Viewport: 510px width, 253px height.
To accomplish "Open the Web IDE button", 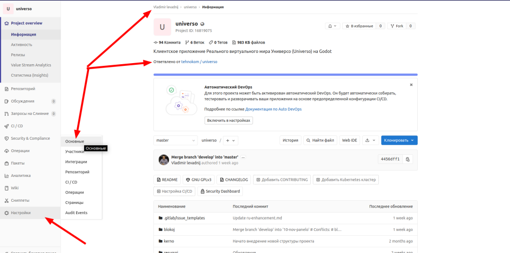I will (x=350, y=140).
